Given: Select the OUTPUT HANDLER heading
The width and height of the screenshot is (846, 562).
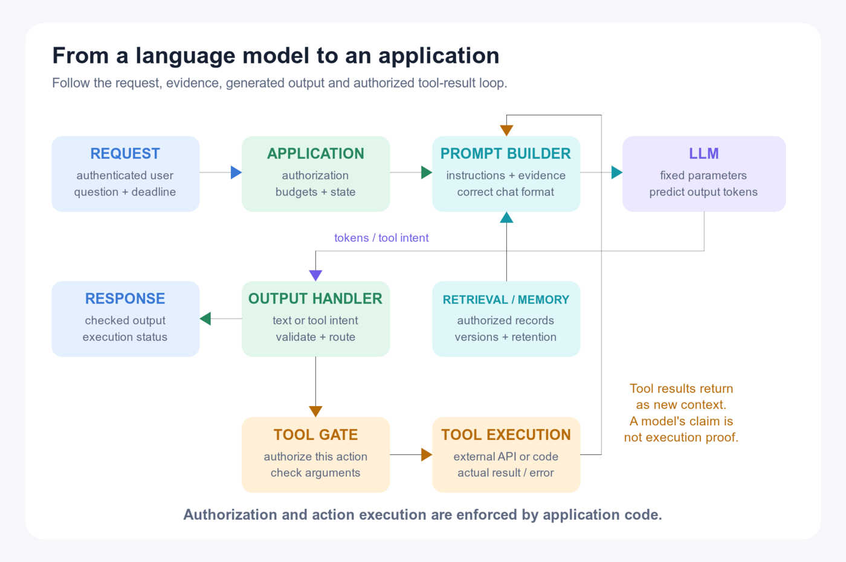Looking at the screenshot, I should 315,299.
